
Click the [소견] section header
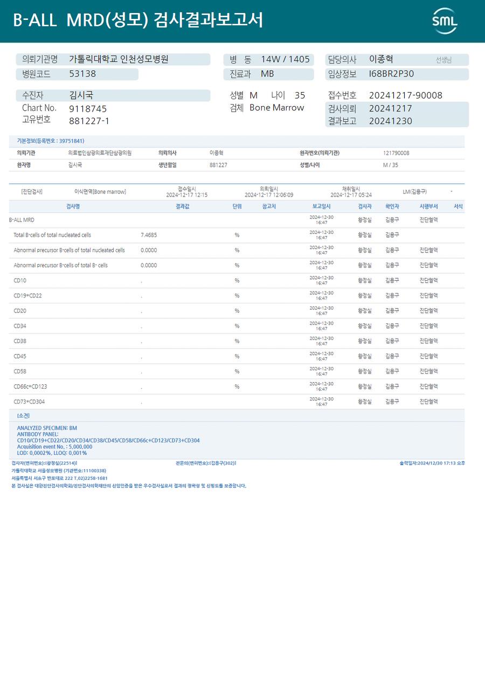pos(23,416)
